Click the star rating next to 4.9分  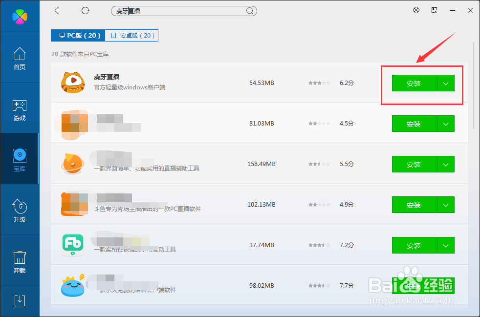tap(319, 204)
